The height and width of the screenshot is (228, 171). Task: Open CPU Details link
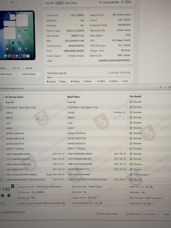(x=127, y=40)
